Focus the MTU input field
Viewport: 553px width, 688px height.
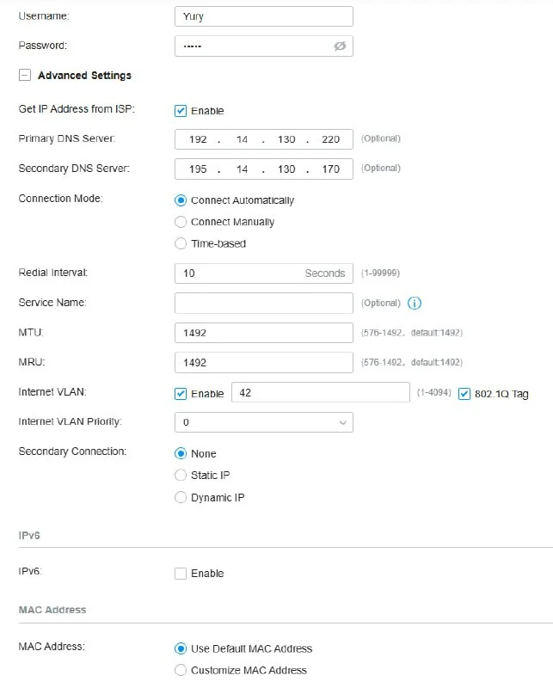(x=263, y=333)
